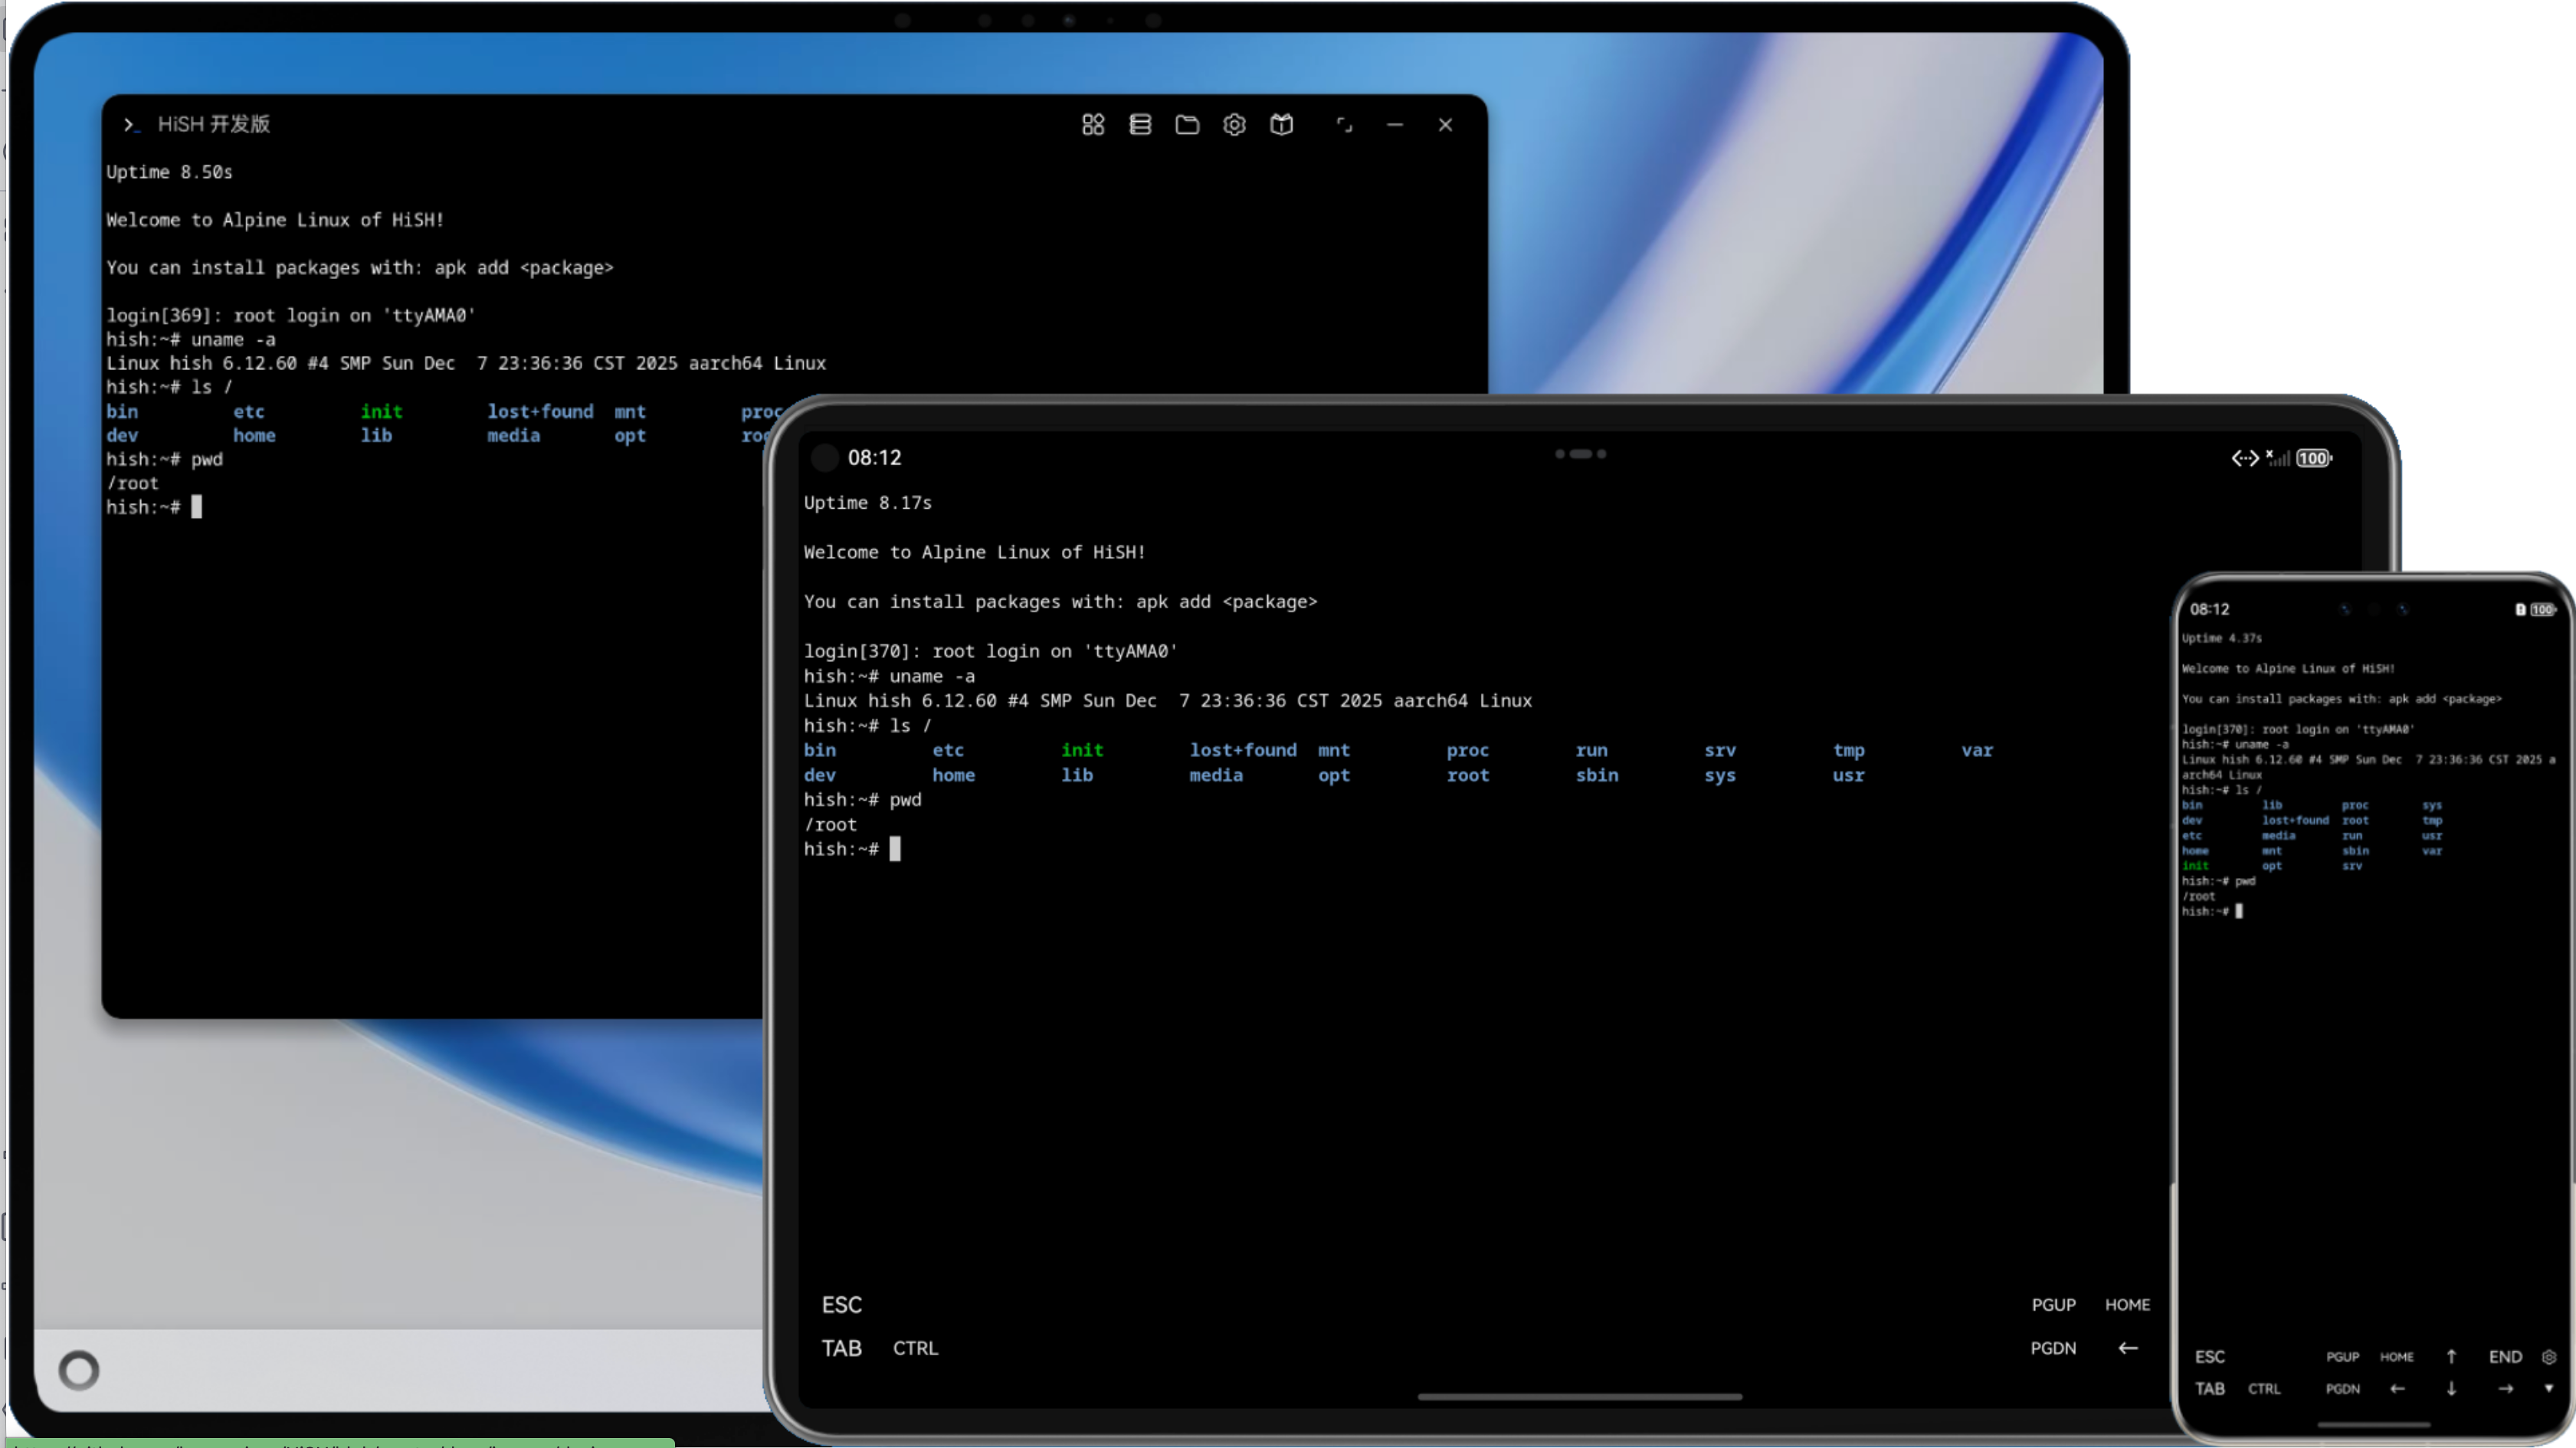Click the tablet home gesture bar

[1580, 1396]
